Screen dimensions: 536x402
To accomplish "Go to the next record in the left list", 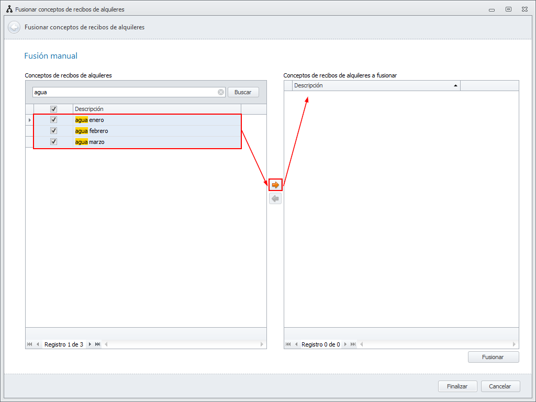I will 90,344.
